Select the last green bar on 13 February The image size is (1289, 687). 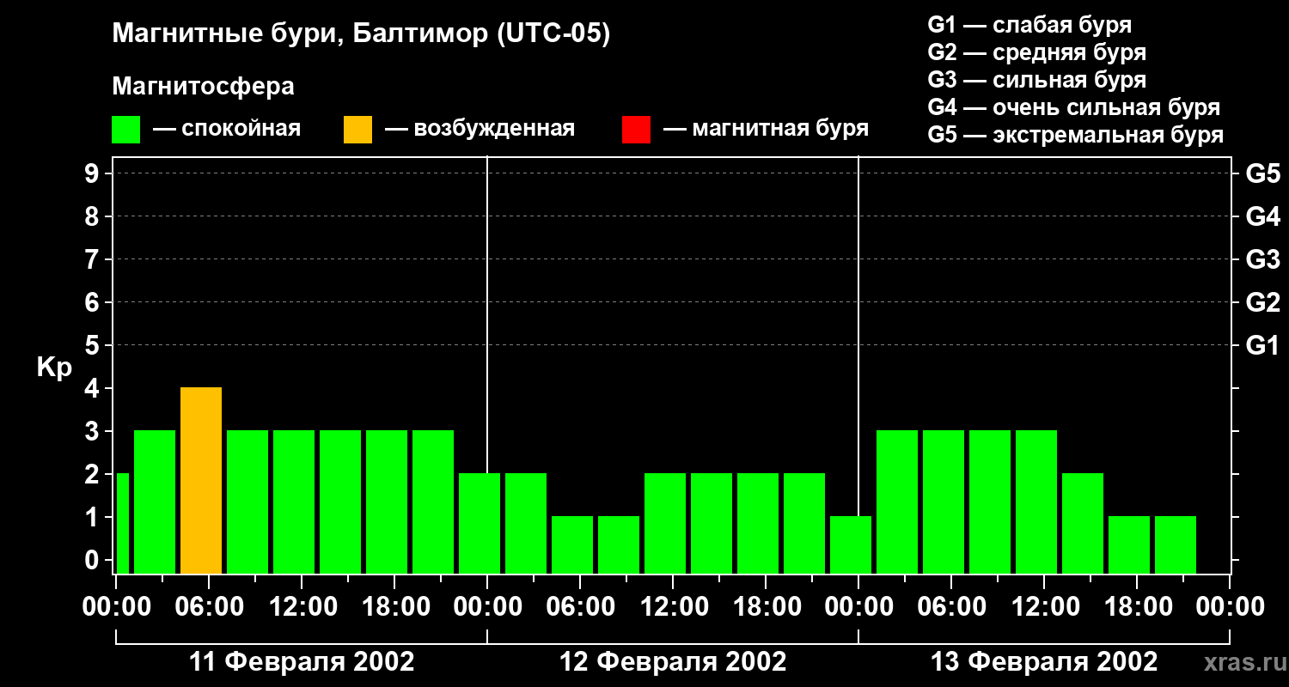(x=1176, y=544)
